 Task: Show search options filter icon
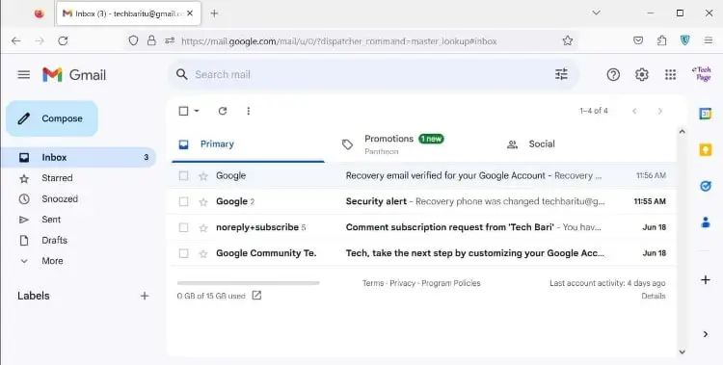561,74
